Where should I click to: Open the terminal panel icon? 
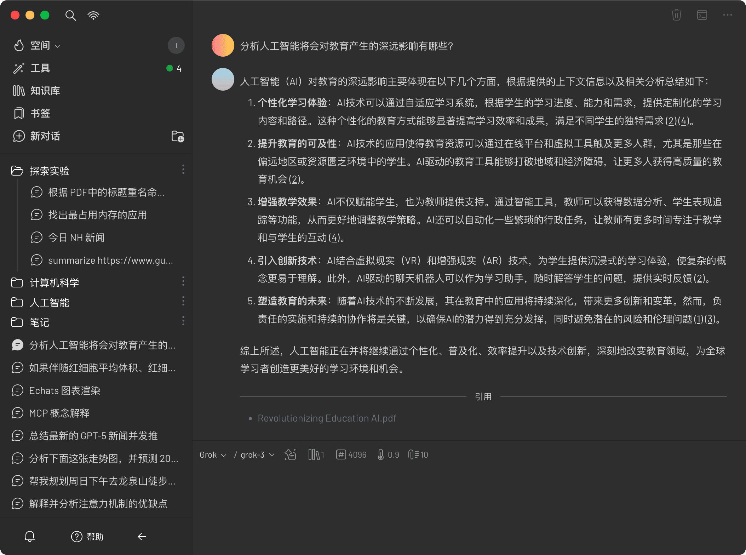point(702,15)
